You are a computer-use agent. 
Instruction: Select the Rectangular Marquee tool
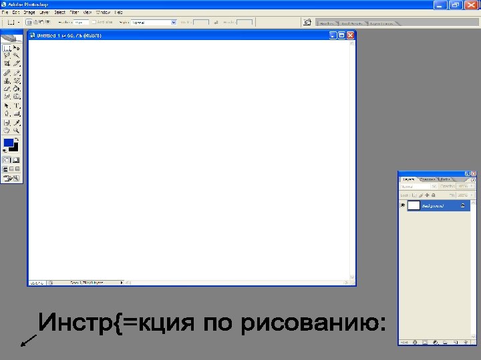(x=7, y=48)
